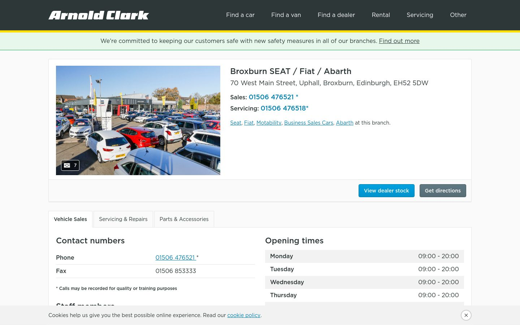Click the Get directions button
Screen dimensions: 520x325
443,191
